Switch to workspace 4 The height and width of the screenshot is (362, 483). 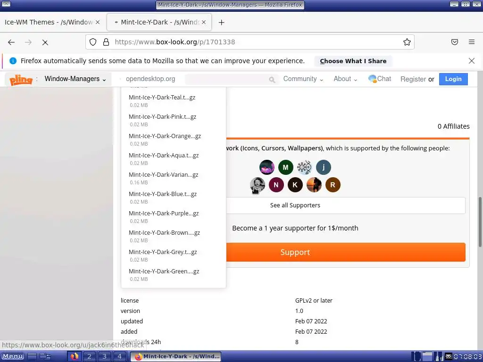[119, 356]
